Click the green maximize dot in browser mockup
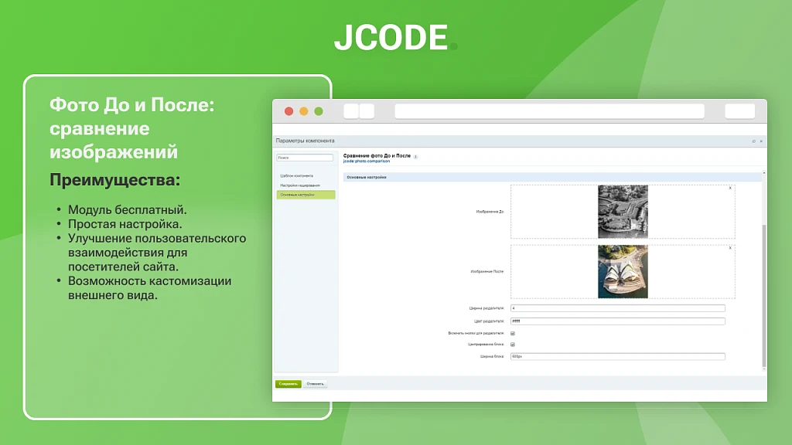Viewport: 792px width, 445px height. 319,111
